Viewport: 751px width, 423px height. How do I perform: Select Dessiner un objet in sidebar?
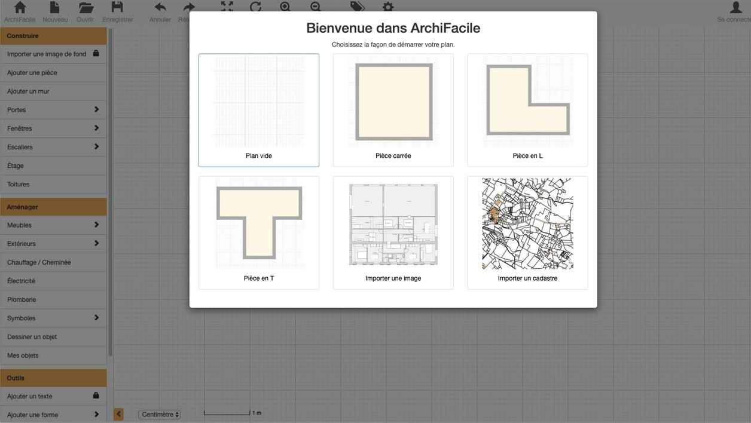point(53,336)
